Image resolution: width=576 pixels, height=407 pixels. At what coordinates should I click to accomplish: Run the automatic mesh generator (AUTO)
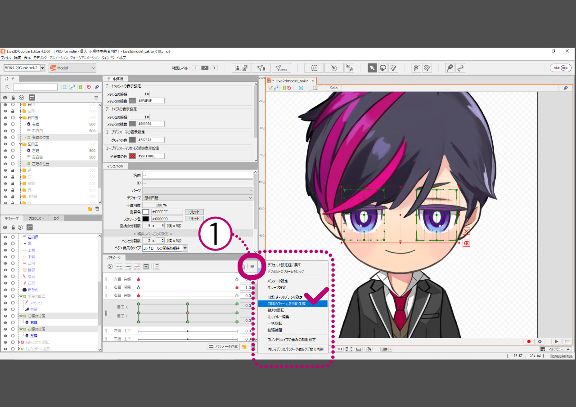click(281, 68)
